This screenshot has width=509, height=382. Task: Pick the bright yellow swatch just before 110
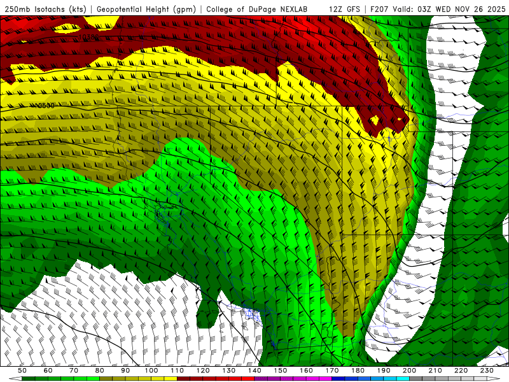pos(171,379)
